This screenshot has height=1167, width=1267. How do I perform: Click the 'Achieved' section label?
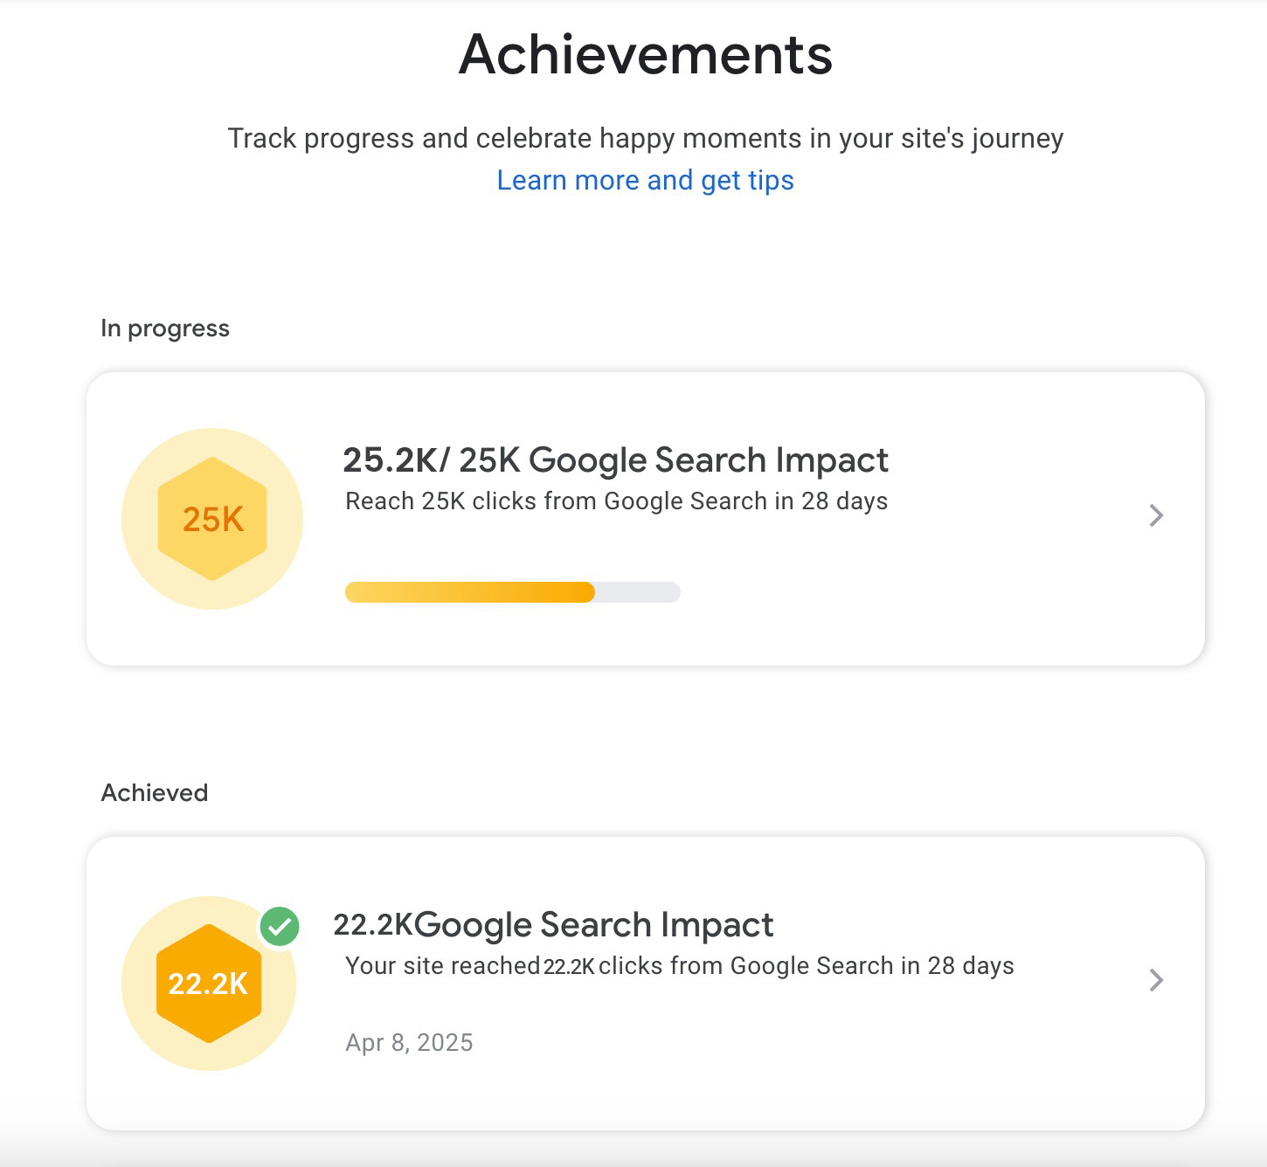click(155, 793)
